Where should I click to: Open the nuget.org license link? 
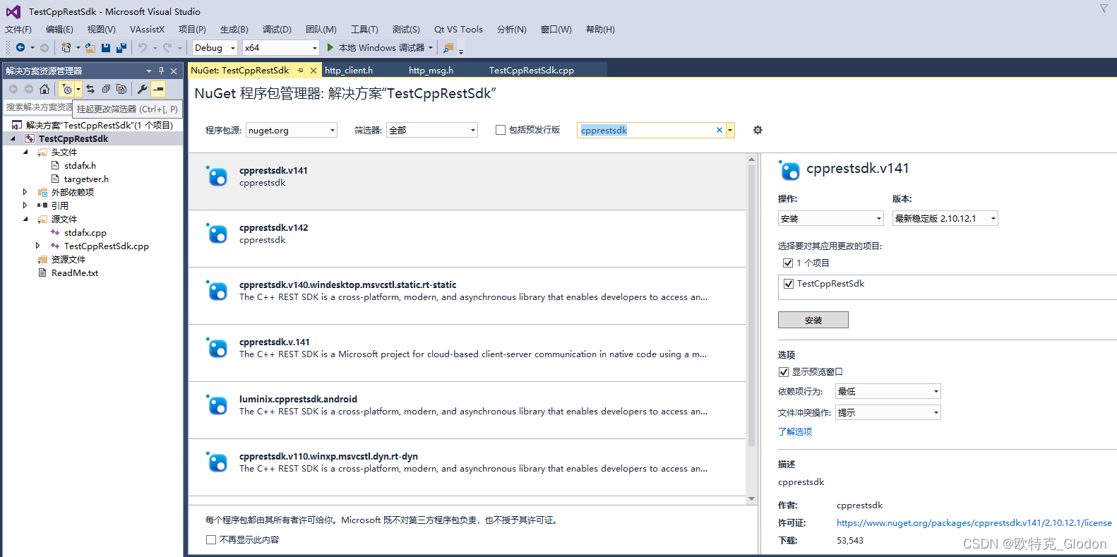point(974,523)
